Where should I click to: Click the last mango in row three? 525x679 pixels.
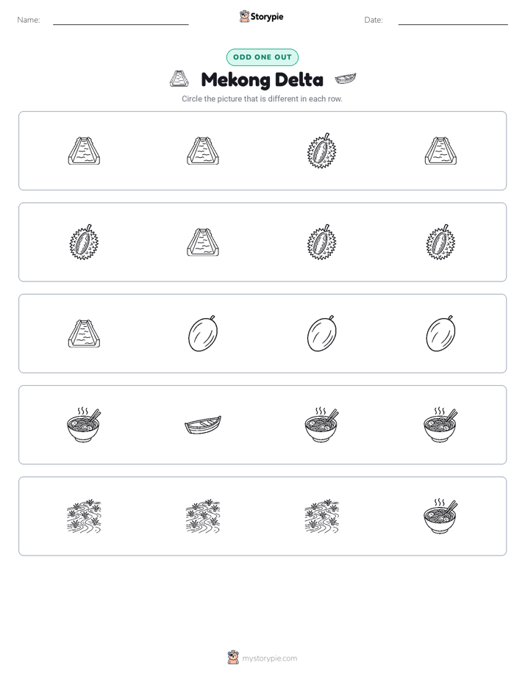[x=440, y=334]
